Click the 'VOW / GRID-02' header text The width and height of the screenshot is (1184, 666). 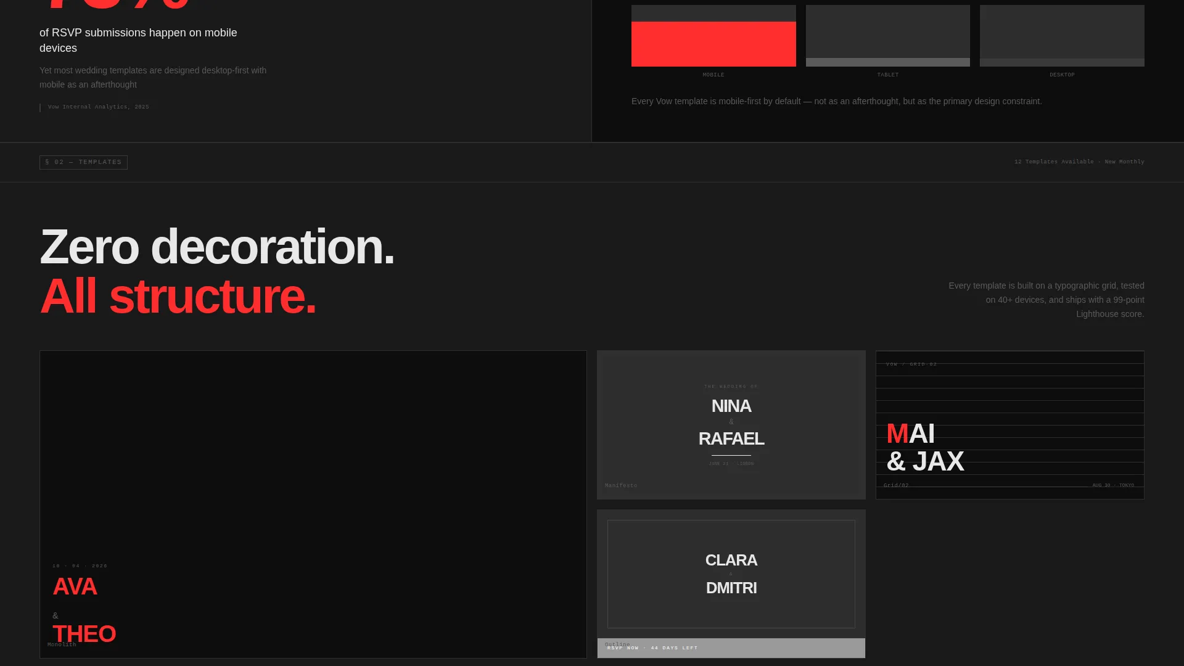[x=911, y=364]
